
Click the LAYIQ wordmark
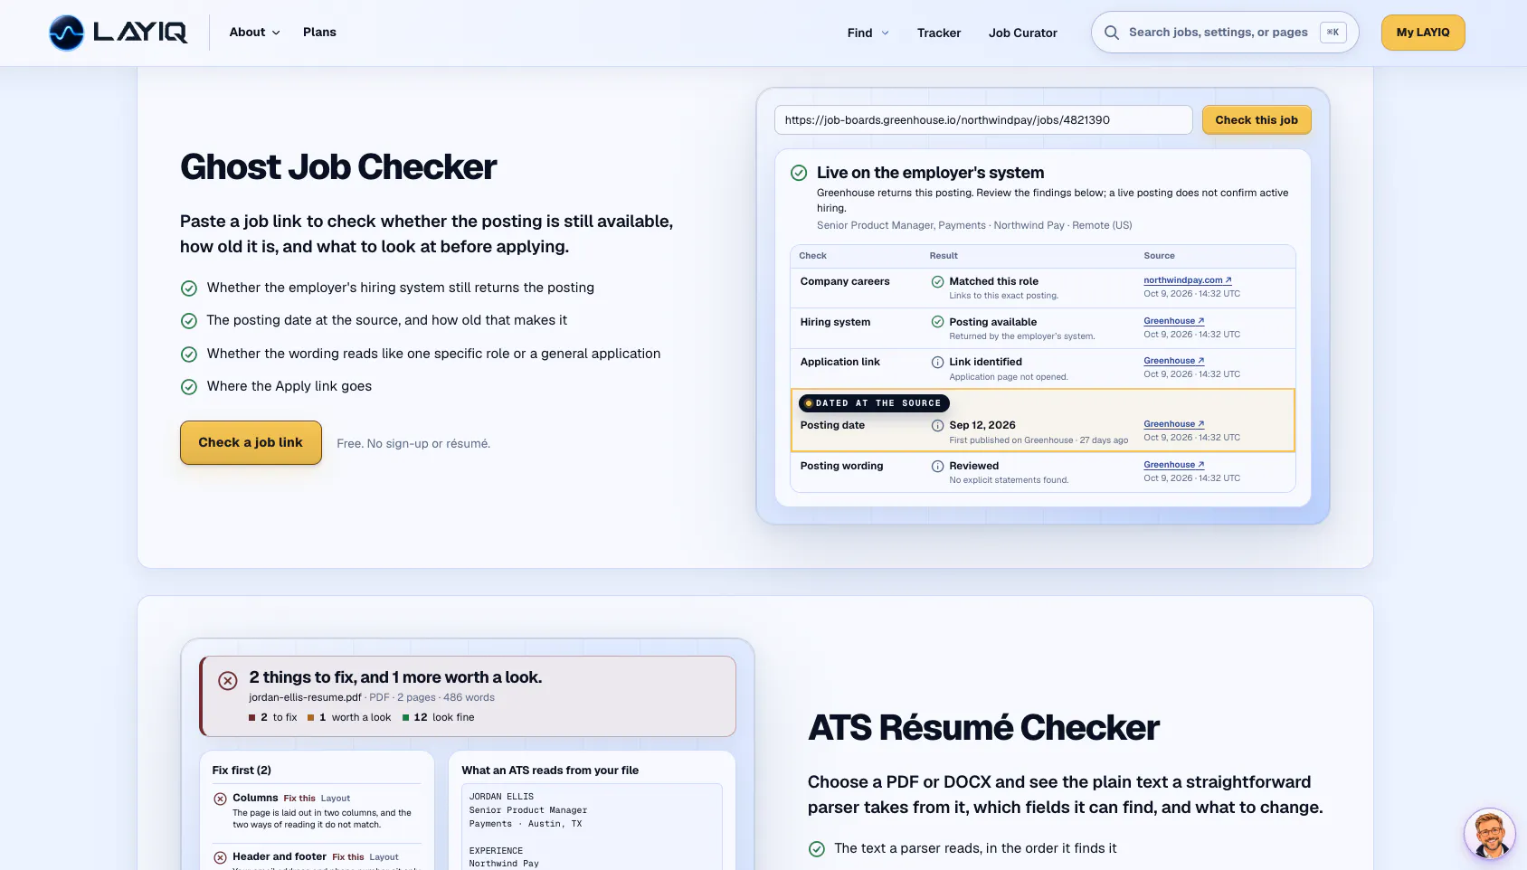coord(140,33)
